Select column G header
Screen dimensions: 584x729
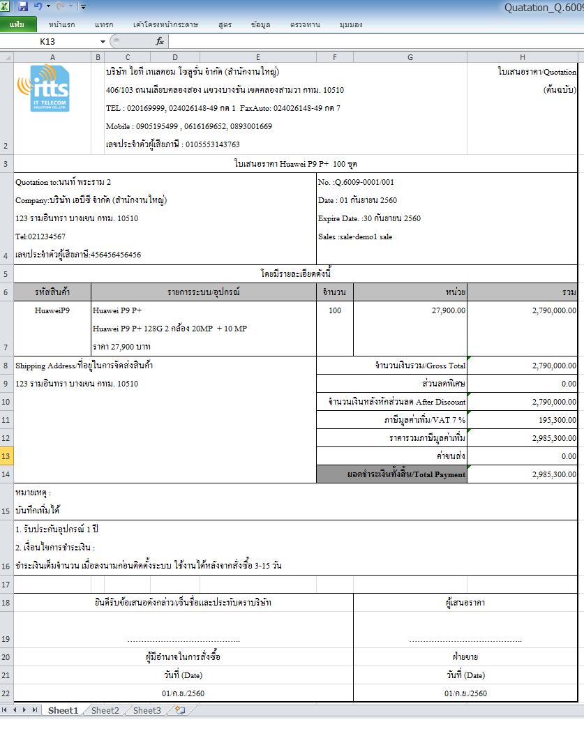(x=410, y=57)
